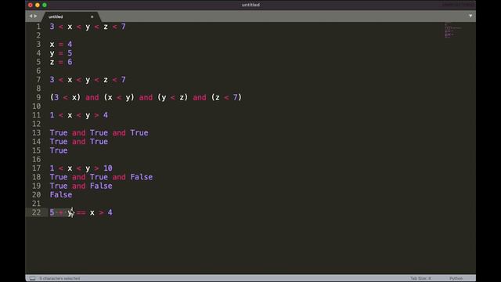
Task: Click the 'characters selected' status text
Action: point(59,279)
